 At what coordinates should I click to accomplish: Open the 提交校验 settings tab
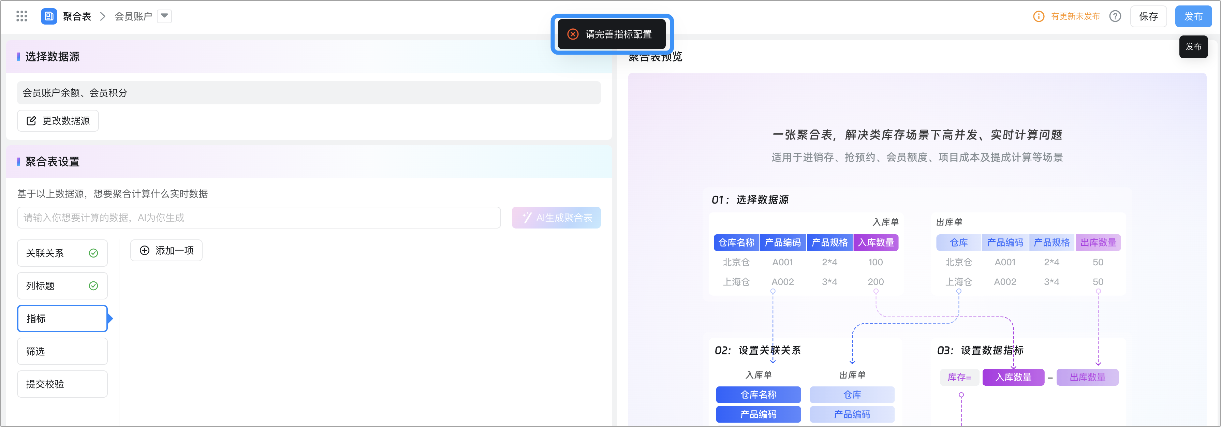62,384
